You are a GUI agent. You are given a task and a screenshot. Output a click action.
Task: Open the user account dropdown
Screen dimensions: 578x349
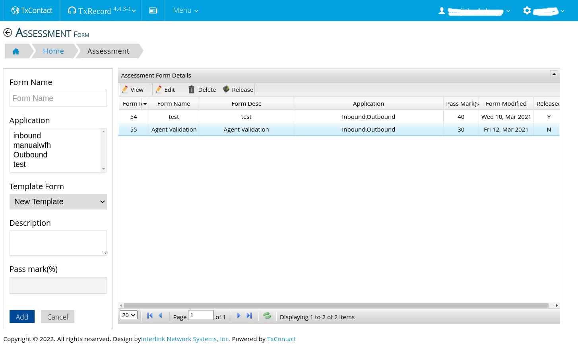(x=474, y=11)
